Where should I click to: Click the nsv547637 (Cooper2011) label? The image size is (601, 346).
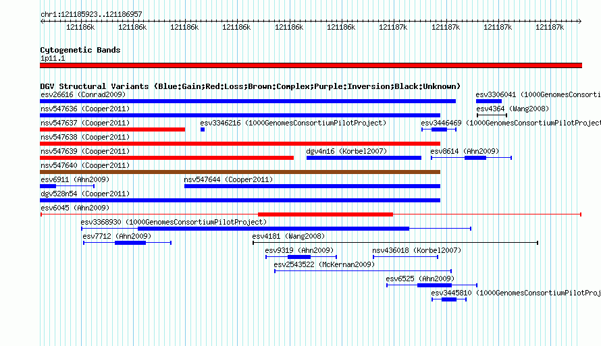[x=85, y=123]
